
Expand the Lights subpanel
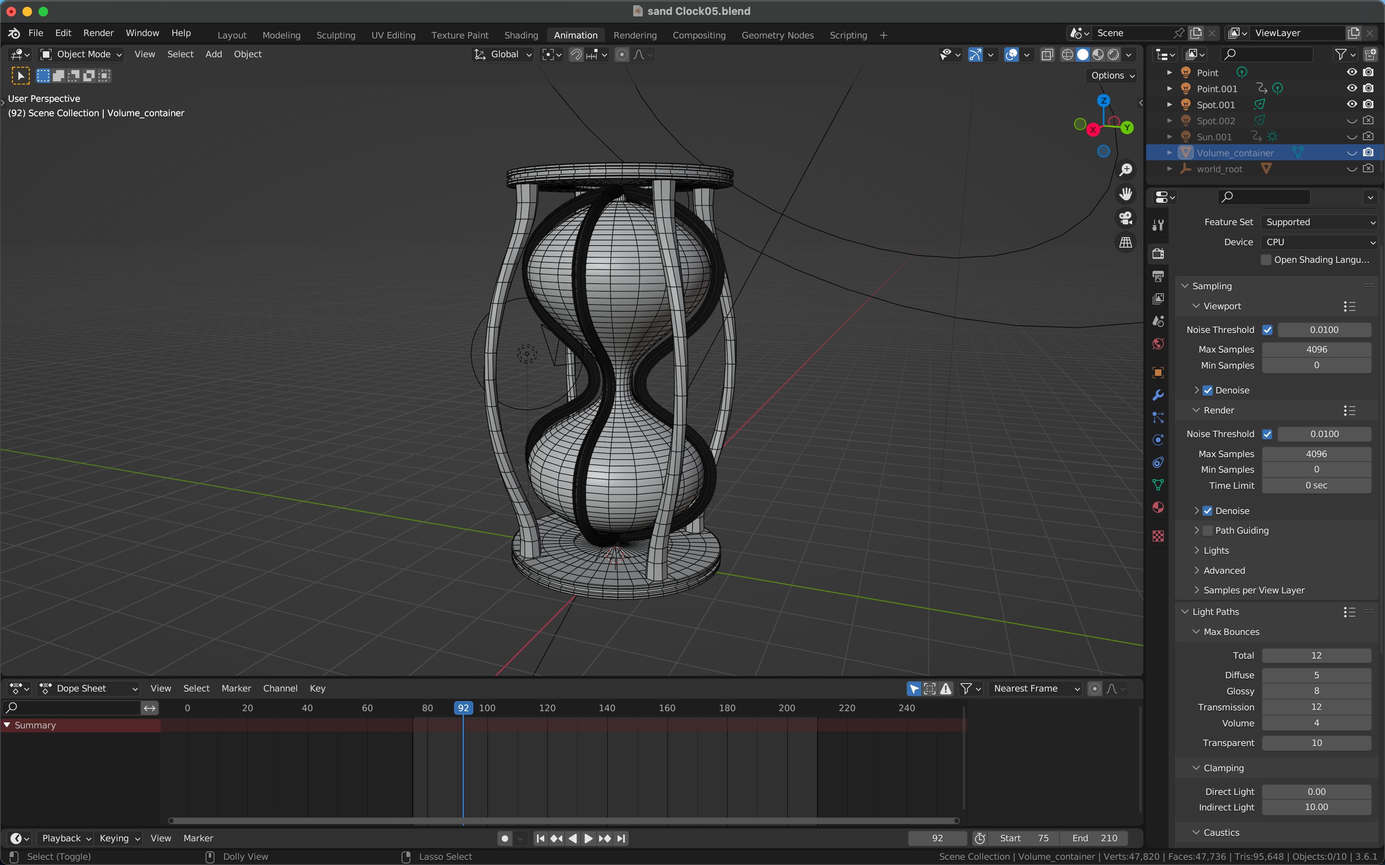[1215, 550]
